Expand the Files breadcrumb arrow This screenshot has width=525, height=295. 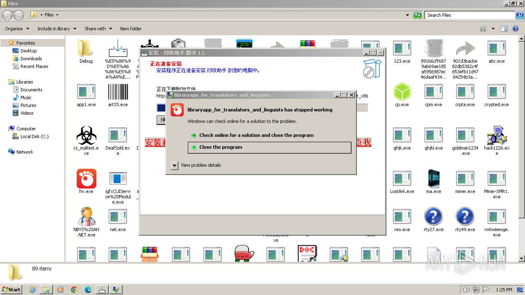[x=57, y=15]
